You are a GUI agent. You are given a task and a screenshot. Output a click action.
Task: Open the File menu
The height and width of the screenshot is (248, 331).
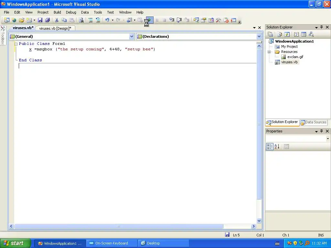pyautogui.click(x=6, y=12)
